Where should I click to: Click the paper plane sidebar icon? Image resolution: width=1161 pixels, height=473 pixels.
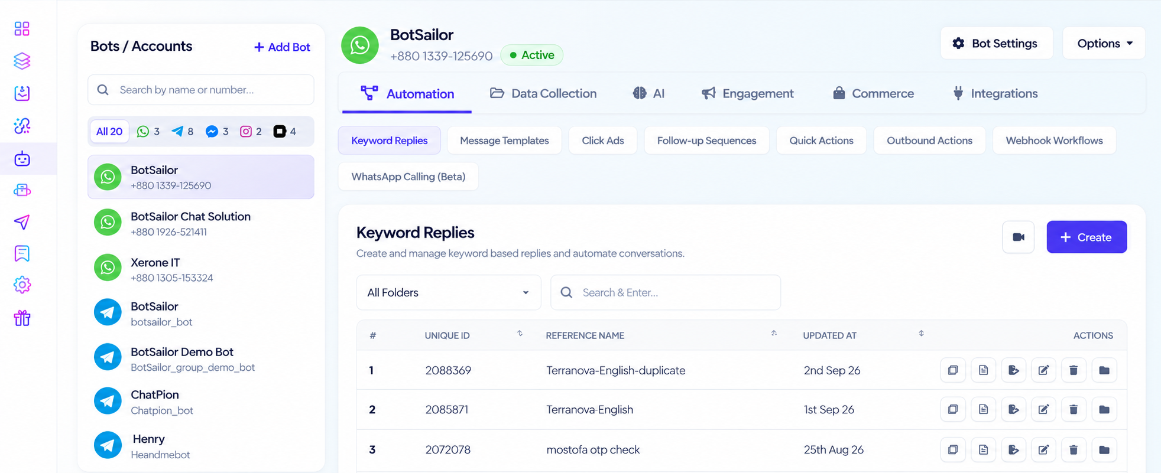coord(22,222)
